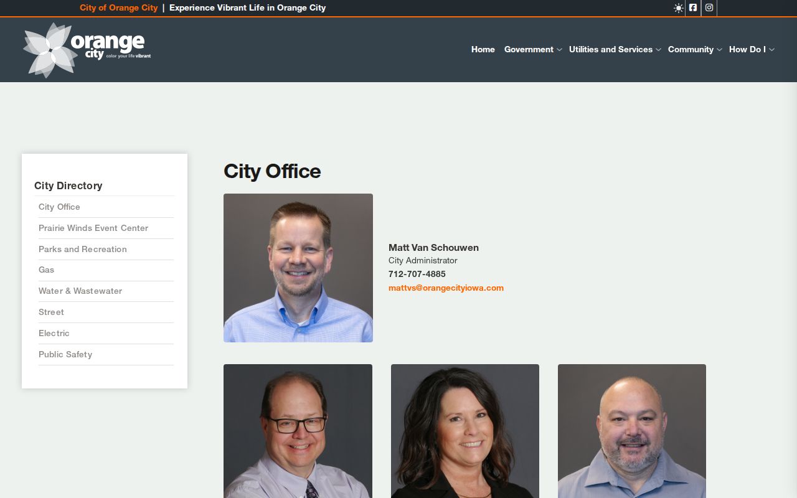797x498 pixels.
Task: Open the Facebook icon link
Action: pos(693,8)
